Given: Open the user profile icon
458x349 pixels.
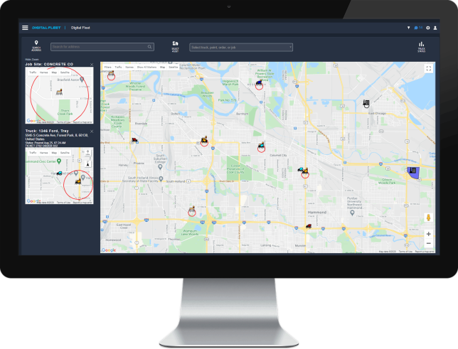Looking at the screenshot, I should tap(435, 28).
